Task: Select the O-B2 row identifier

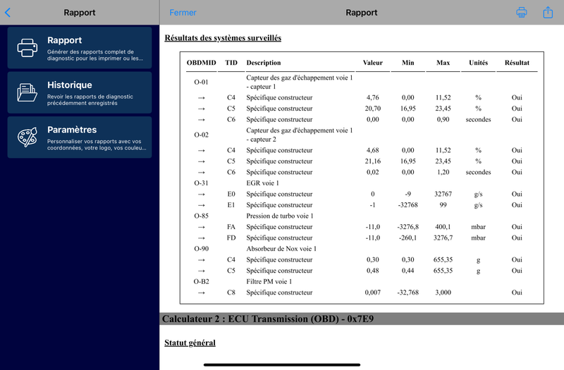Action: pos(202,281)
